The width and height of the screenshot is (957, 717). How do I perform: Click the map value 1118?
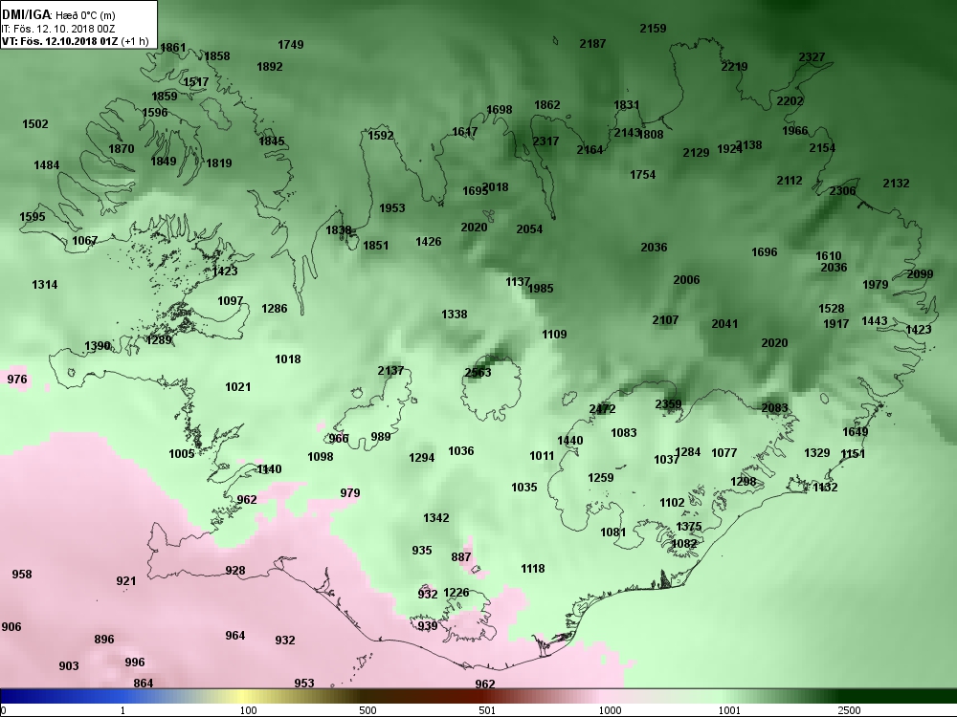533,568
